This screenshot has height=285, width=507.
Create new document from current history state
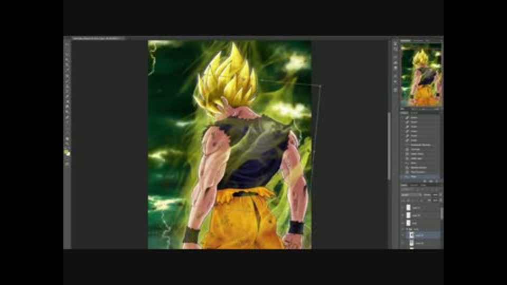pos(425,181)
